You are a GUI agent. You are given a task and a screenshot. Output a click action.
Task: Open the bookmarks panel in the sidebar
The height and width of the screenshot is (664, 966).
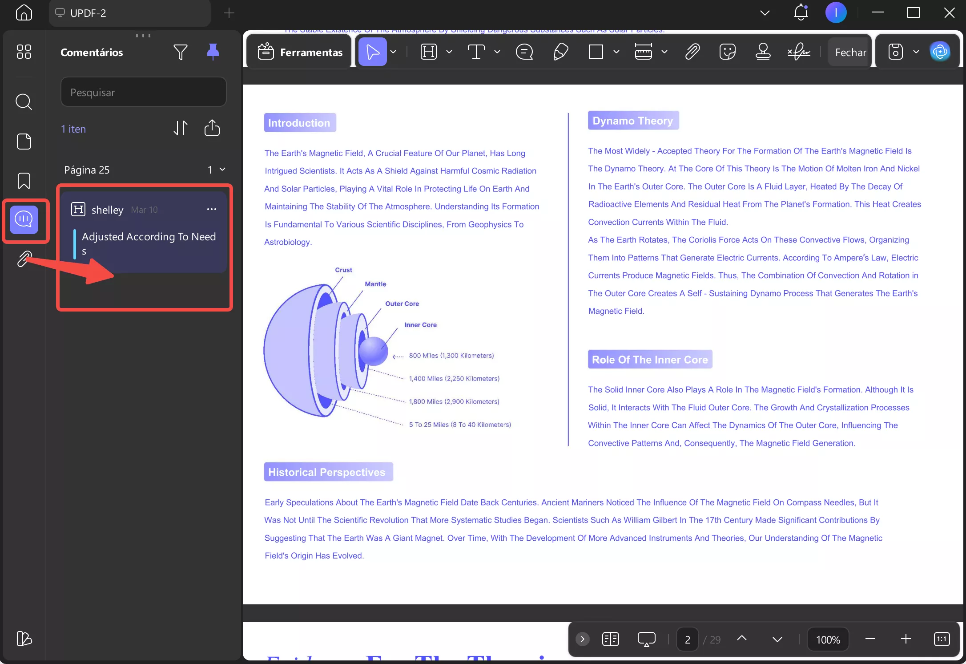pos(24,181)
